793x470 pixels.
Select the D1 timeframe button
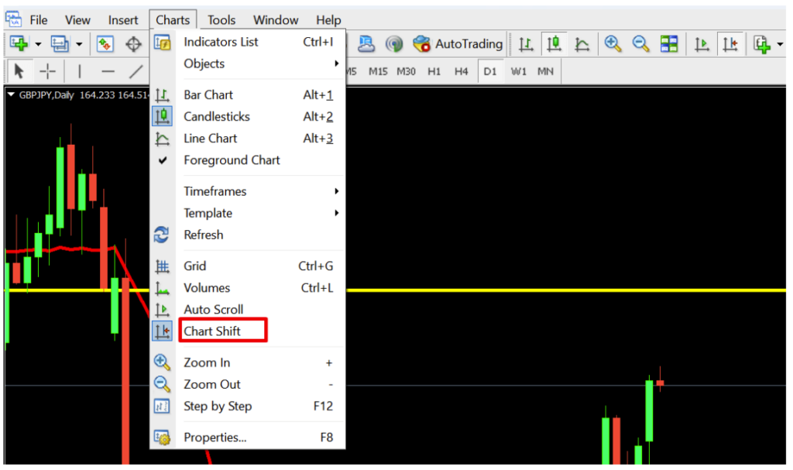489,71
